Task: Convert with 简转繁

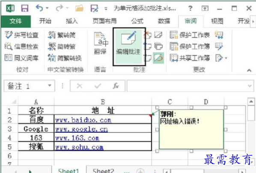Action: pyautogui.click(x=62, y=47)
